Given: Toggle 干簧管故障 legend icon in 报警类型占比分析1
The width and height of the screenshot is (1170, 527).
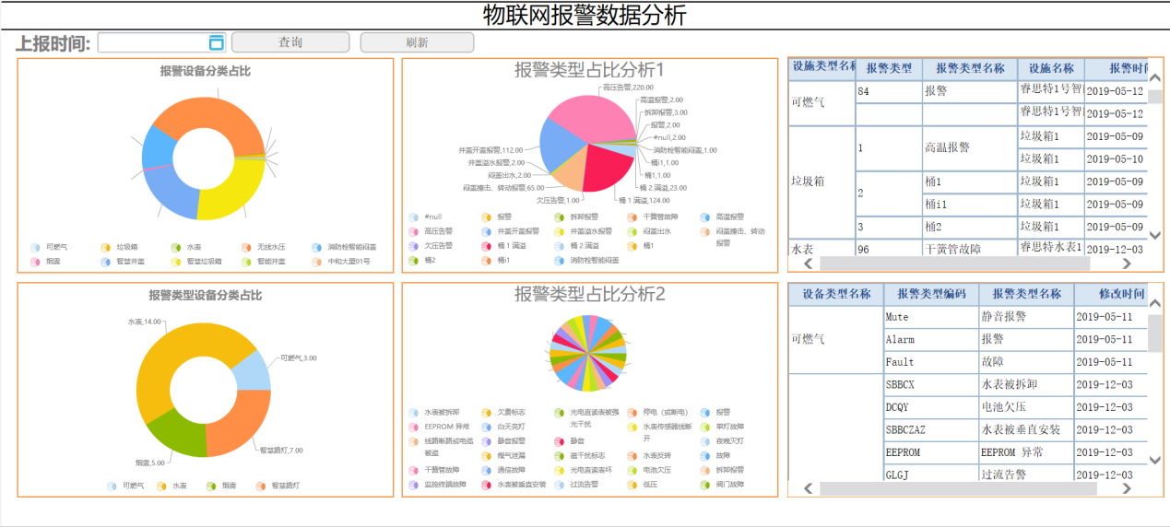Looking at the screenshot, I should coord(632,217).
